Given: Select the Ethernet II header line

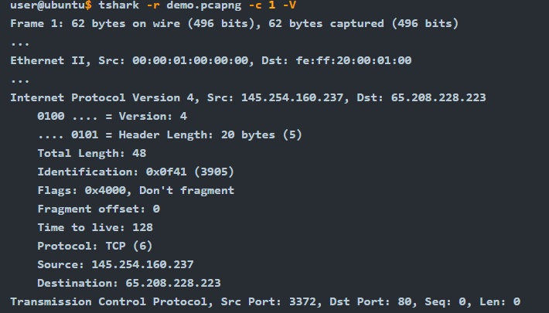Looking at the screenshot, I should click(211, 60).
